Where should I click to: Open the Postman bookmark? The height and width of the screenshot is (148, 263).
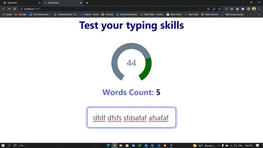108,14
